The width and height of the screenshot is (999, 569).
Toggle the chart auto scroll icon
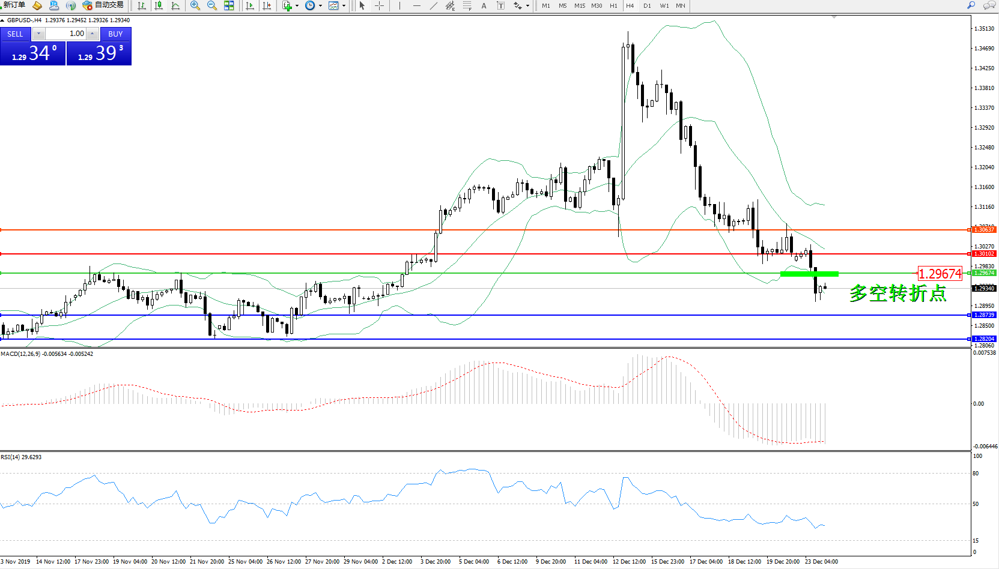pos(250,6)
